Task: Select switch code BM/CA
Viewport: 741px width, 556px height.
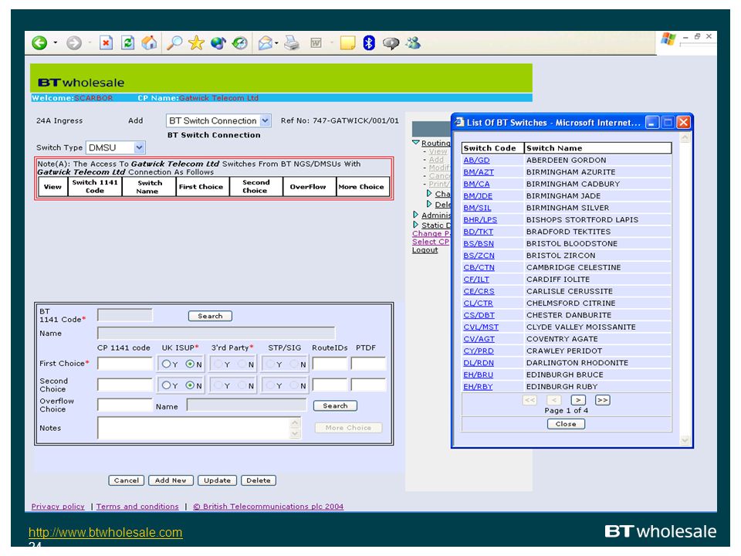Action: 476,184
